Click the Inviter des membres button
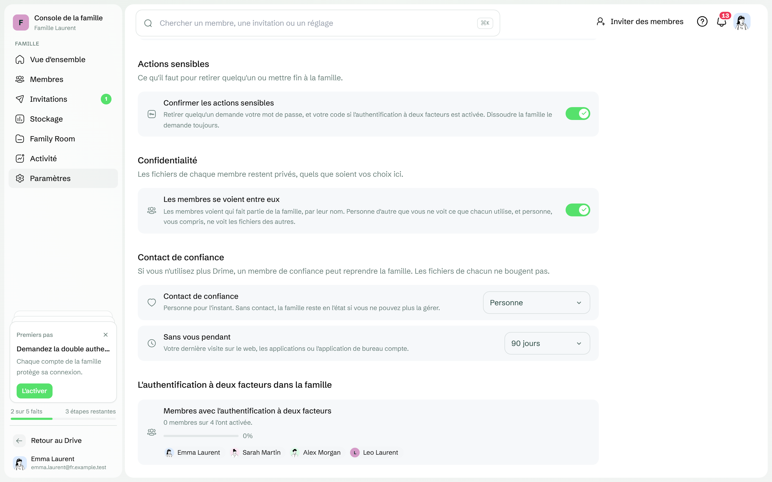Image resolution: width=772 pixels, height=482 pixels. click(x=640, y=22)
